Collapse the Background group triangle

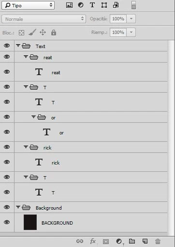click(18, 207)
